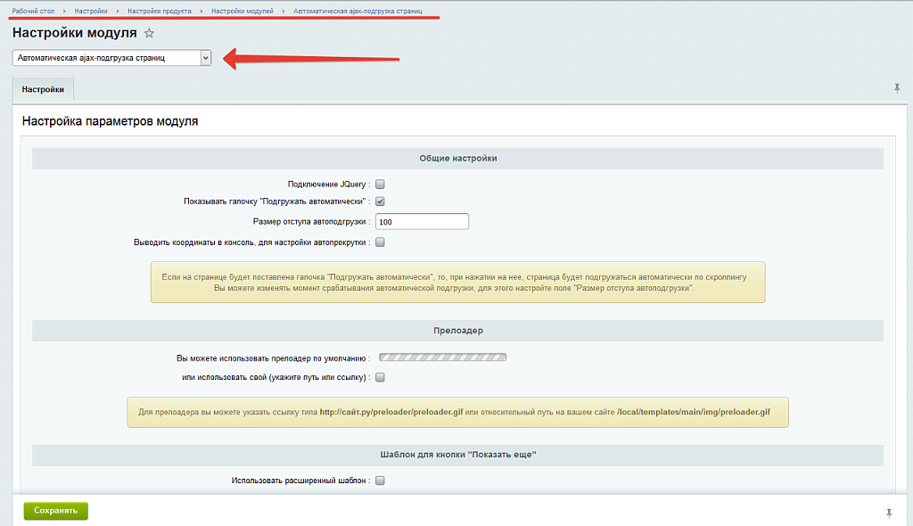913x526 pixels.
Task: Click the "Общие настройки" section header
Action: pos(457,158)
